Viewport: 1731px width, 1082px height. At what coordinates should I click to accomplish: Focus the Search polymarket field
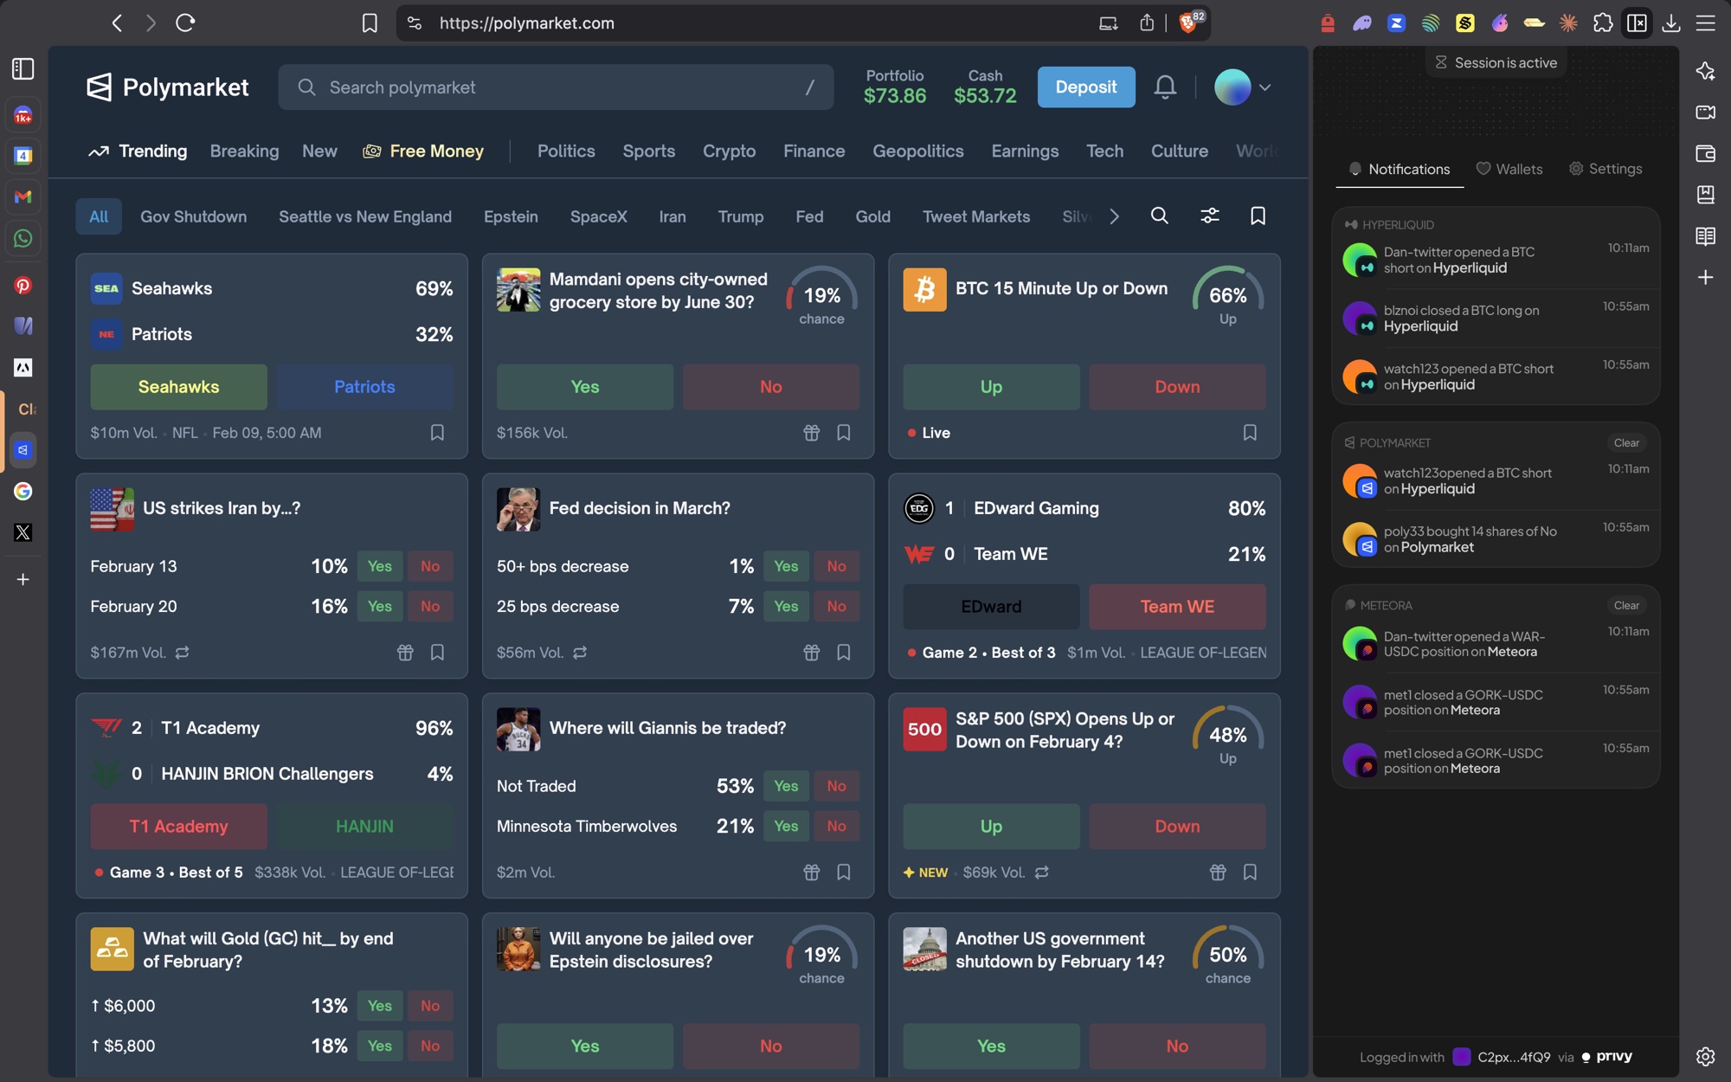[x=556, y=87]
